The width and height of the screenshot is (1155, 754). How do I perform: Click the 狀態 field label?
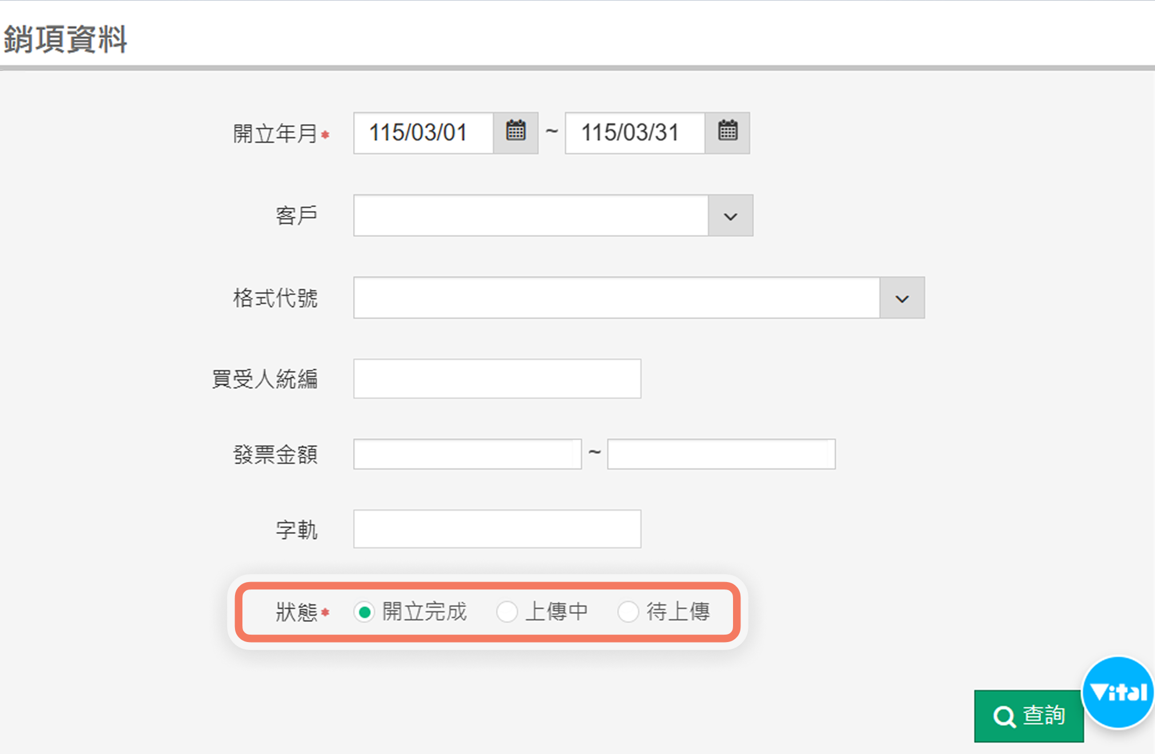point(296,612)
